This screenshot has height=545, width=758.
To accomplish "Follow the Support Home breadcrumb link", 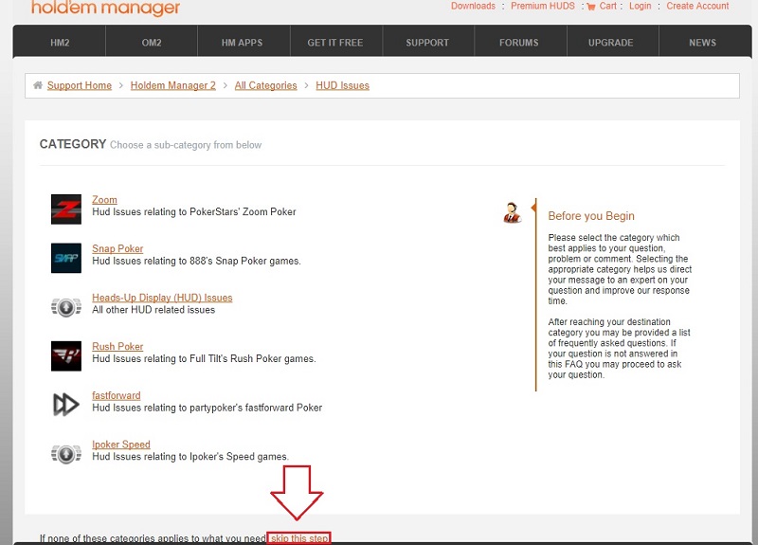I will [80, 85].
